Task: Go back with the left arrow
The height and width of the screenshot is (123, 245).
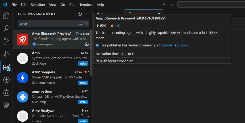Action: click(165, 5)
